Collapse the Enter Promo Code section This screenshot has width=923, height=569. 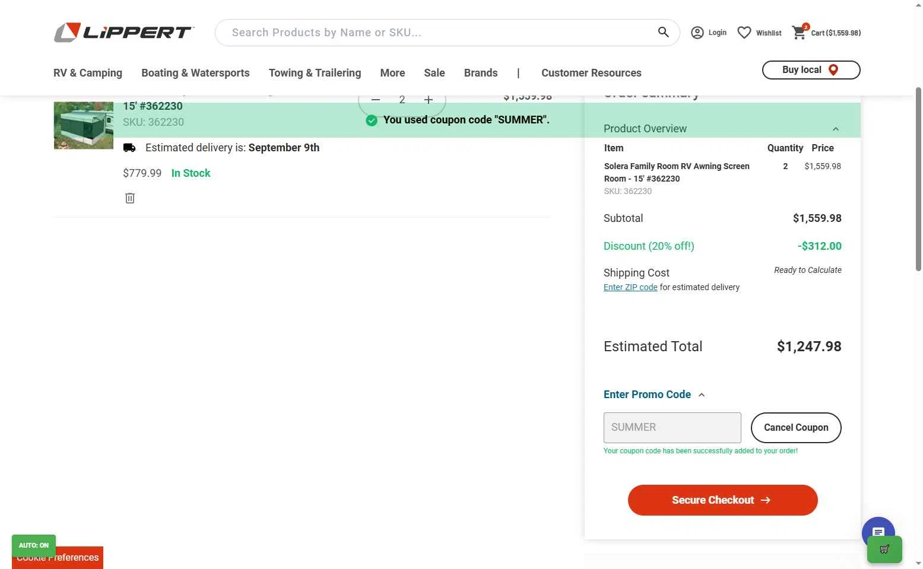click(x=702, y=395)
